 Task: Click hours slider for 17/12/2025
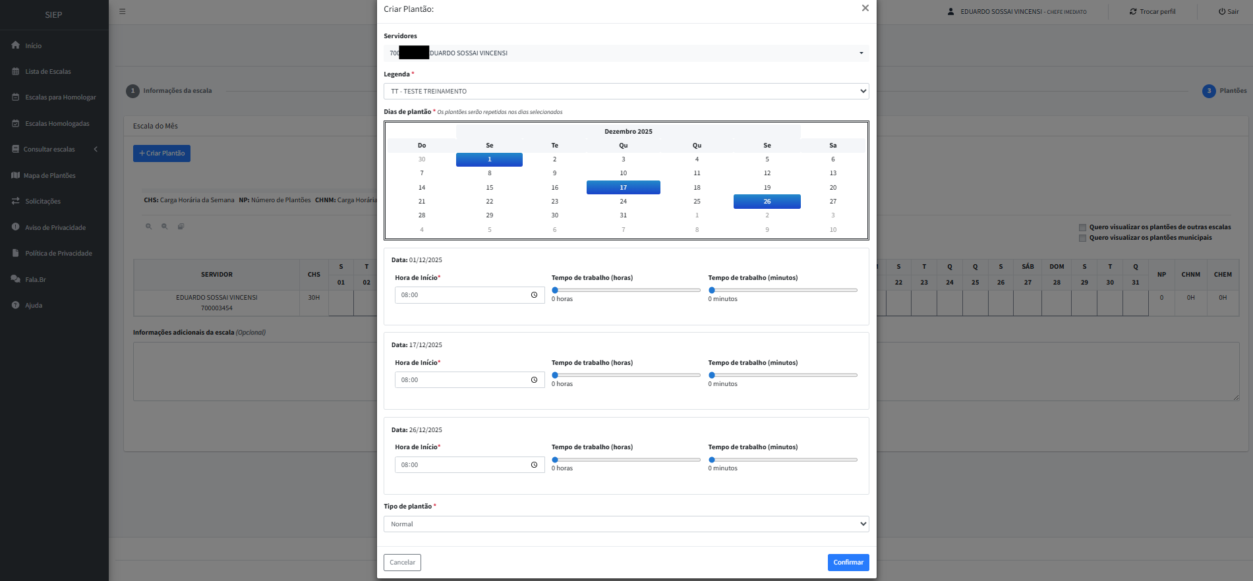[x=626, y=375]
